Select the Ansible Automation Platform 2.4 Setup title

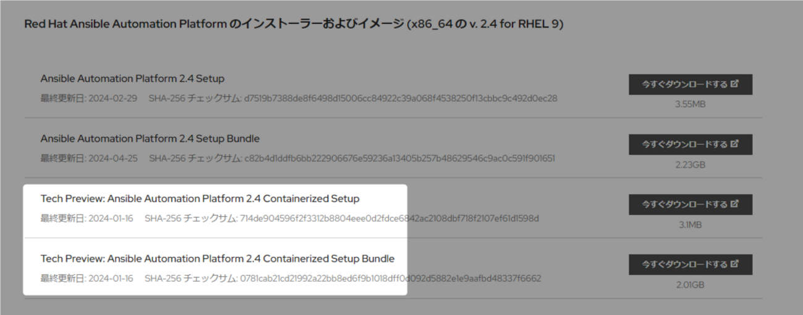pos(132,79)
